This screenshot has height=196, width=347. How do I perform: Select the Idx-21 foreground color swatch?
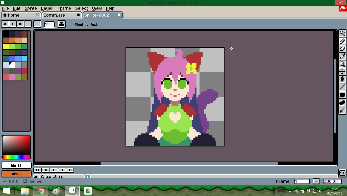(x=16, y=165)
